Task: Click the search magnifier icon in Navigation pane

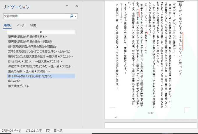Action: coord(71,16)
